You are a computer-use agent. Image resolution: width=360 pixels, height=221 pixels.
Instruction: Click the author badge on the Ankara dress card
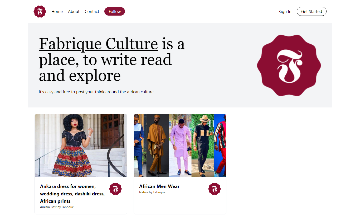pos(115,189)
